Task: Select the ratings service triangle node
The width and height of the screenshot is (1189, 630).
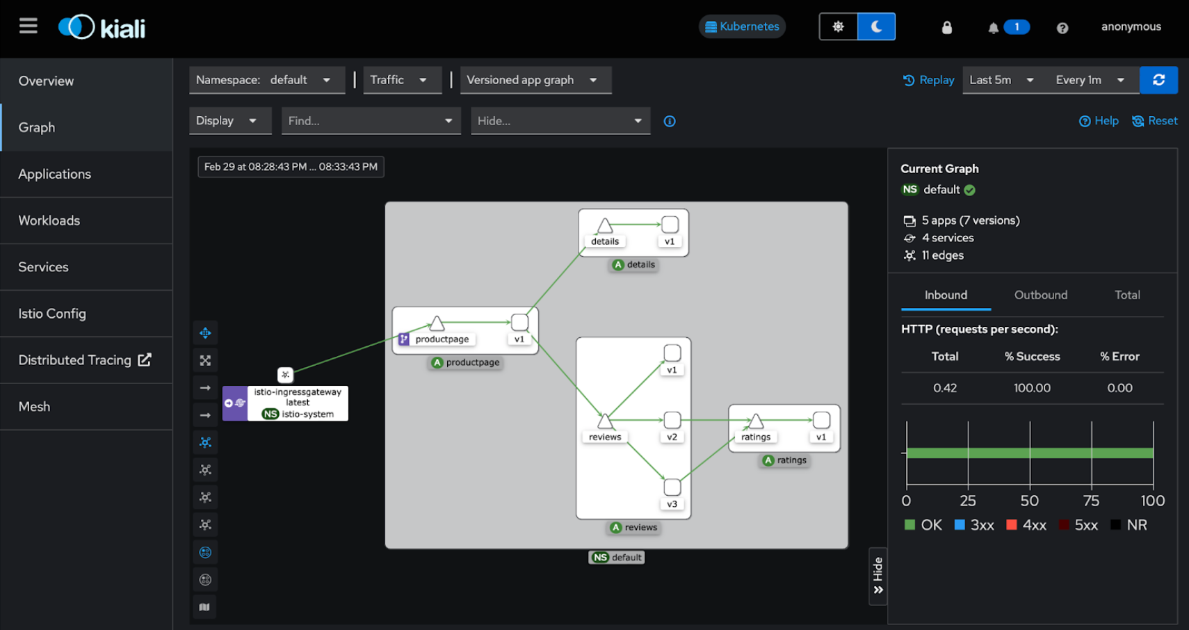Action: (756, 421)
